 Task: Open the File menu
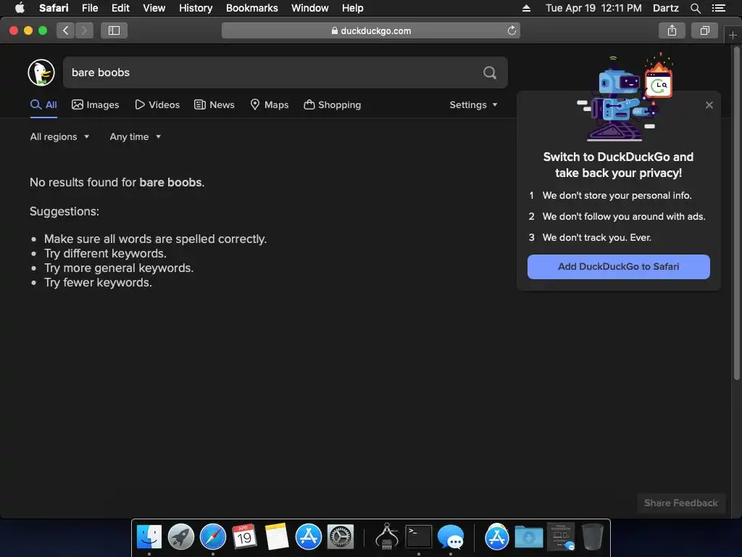point(90,8)
